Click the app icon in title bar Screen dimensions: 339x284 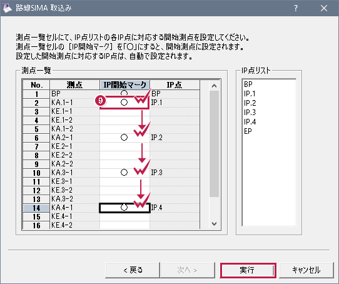(x=7, y=8)
